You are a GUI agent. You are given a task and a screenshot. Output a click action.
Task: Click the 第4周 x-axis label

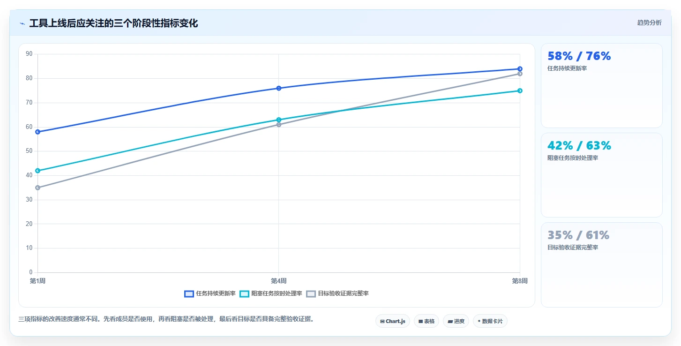click(x=279, y=281)
